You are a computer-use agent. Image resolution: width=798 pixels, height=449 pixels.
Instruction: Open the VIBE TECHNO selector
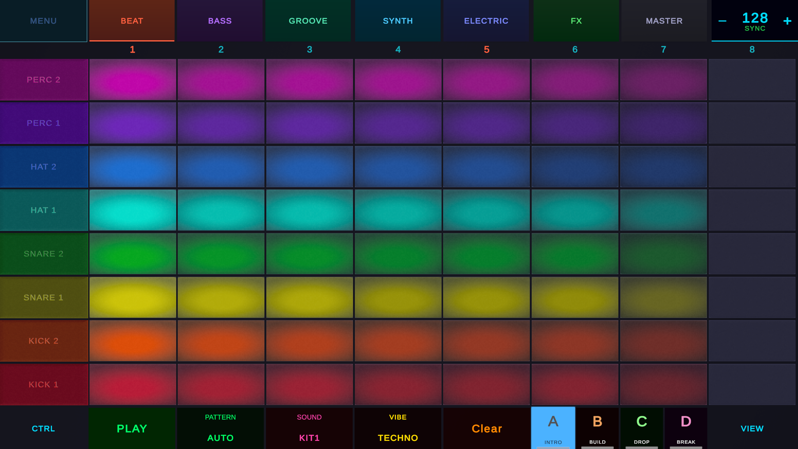click(x=398, y=428)
